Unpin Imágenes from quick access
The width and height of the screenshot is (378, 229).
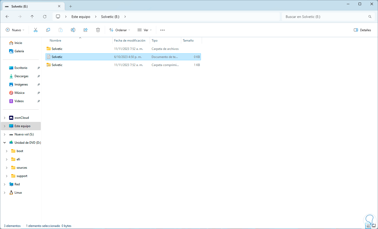38,84
